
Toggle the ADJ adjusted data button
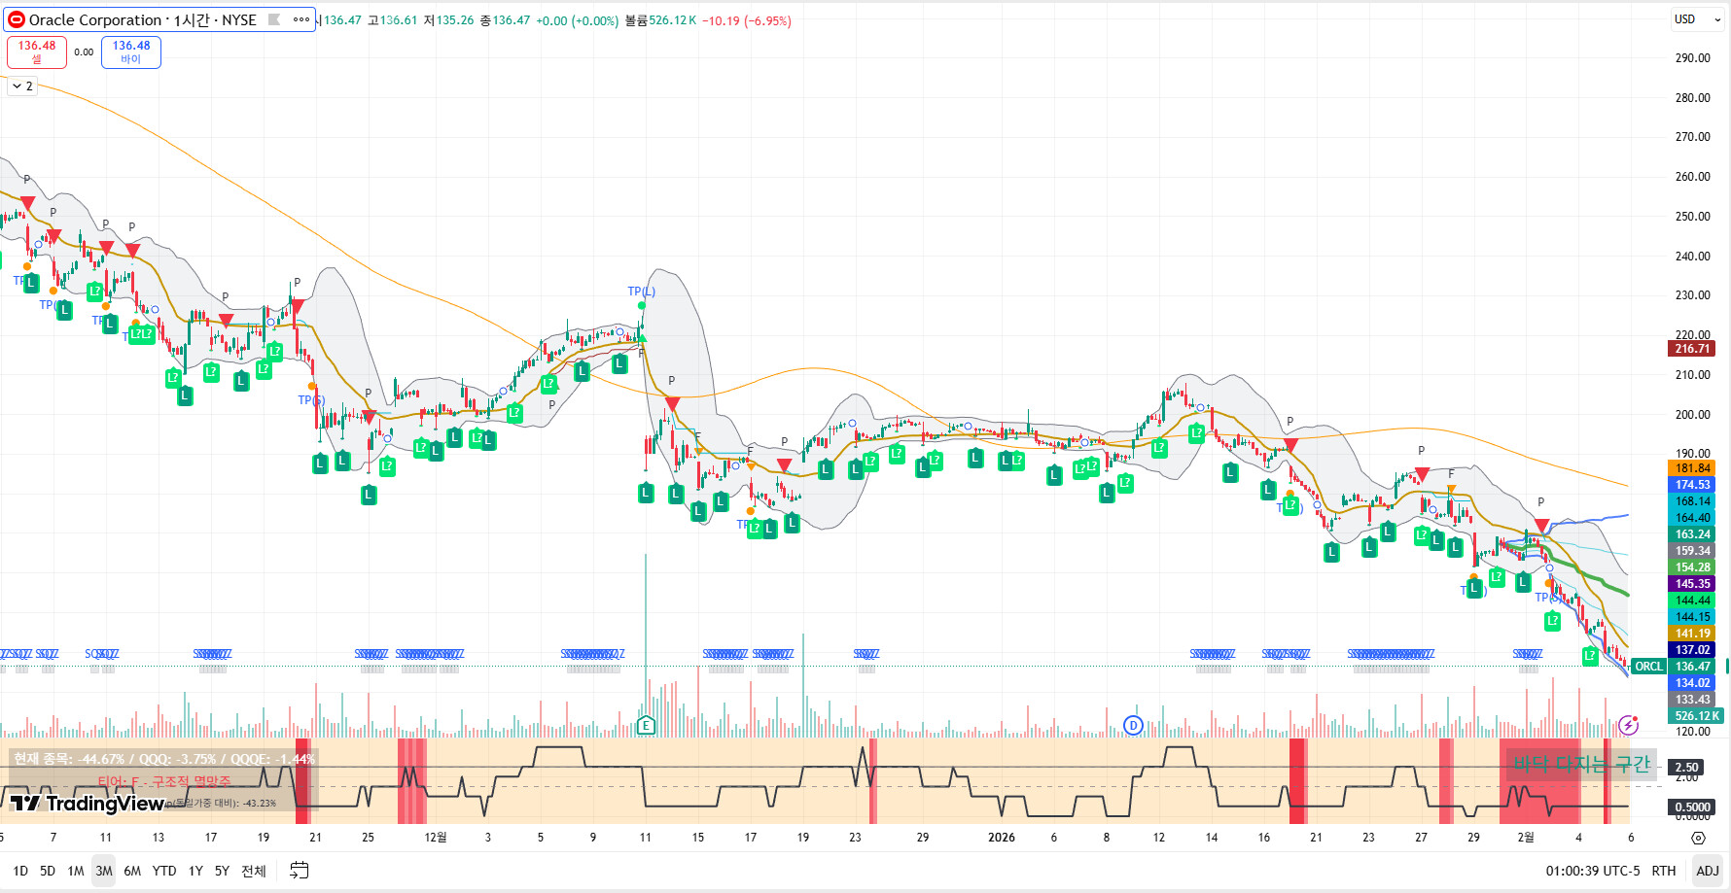[x=1707, y=871]
